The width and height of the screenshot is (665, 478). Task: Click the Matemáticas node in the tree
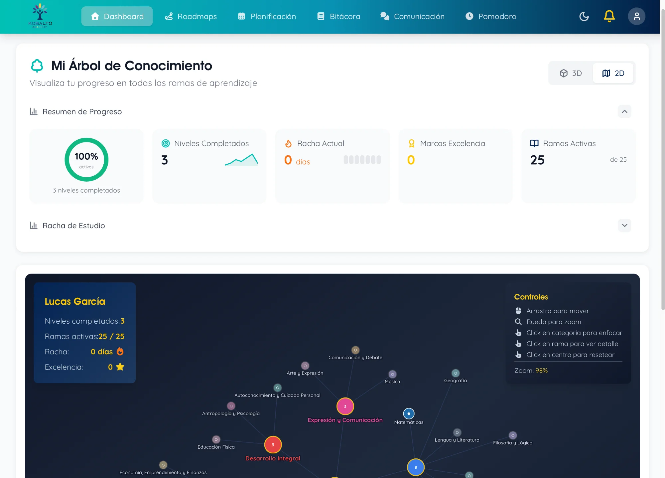click(409, 413)
